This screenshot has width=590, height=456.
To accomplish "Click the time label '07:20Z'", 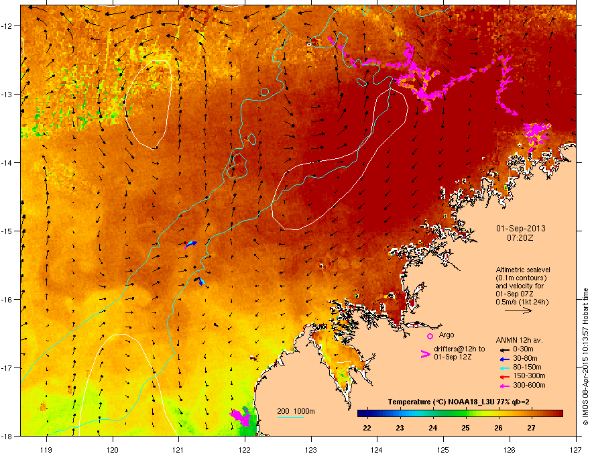I will 520,238.
